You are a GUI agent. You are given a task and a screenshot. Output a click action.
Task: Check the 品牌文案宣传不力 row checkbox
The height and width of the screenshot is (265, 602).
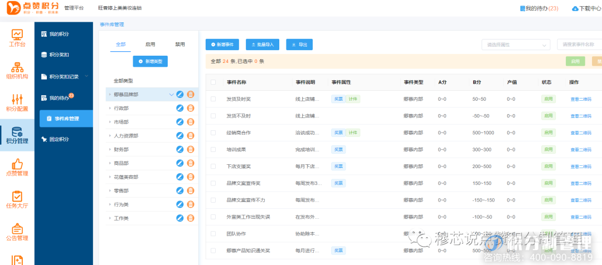point(213,200)
